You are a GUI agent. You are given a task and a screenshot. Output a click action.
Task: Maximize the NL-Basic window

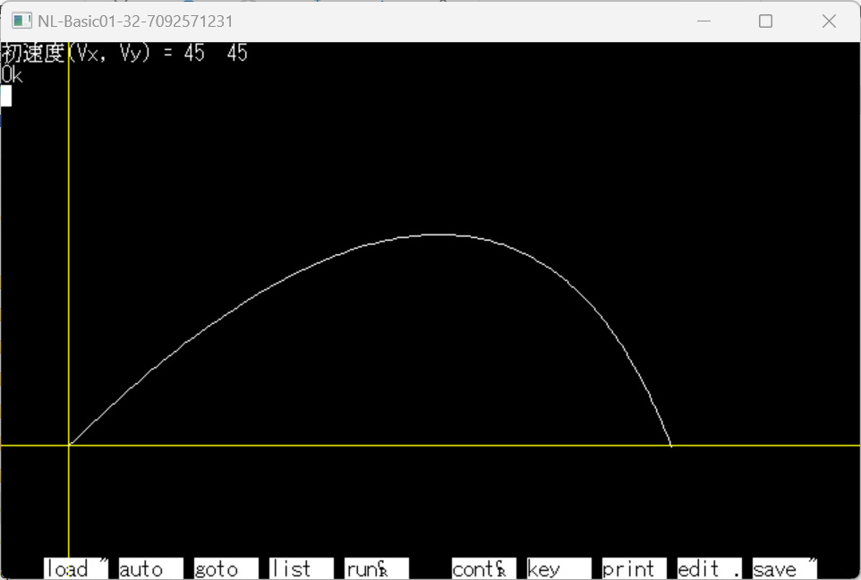click(x=765, y=21)
